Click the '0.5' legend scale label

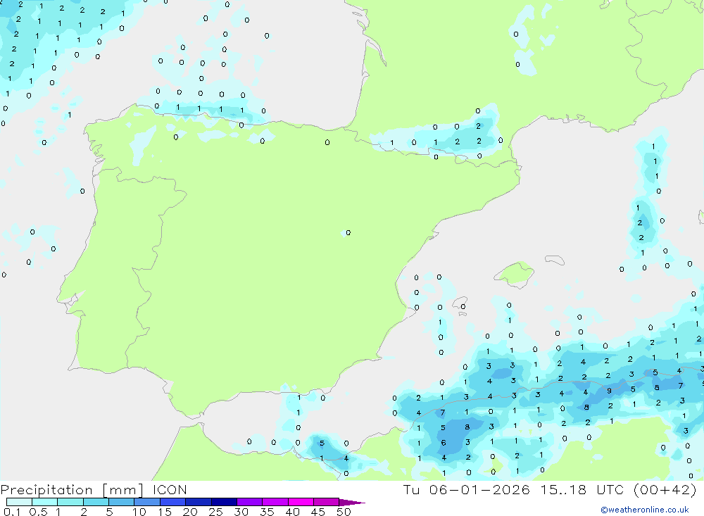point(38,512)
